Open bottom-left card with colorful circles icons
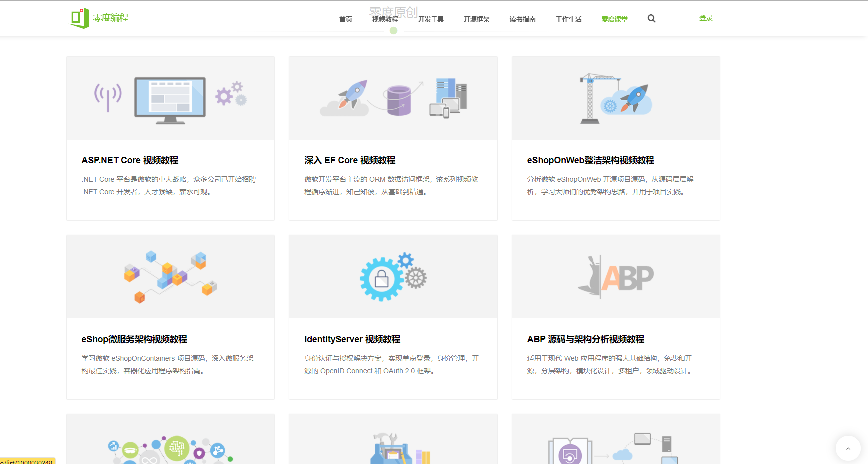Image resolution: width=868 pixels, height=464 pixels. point(171,439)
